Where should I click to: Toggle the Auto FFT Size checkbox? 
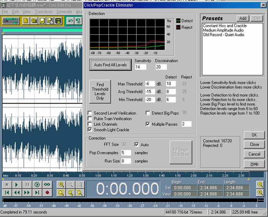tap(137, 145)
